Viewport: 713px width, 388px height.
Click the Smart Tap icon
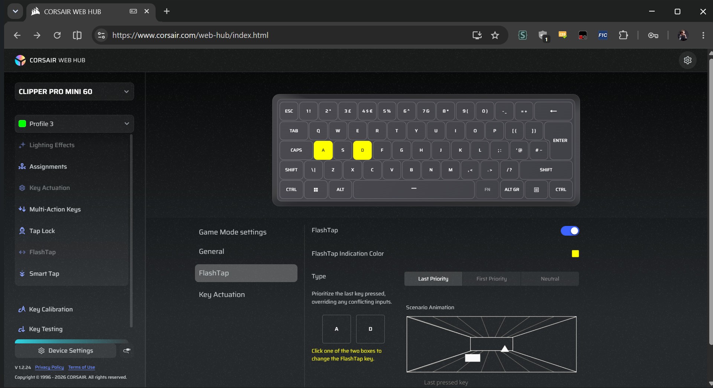point(22,274)
